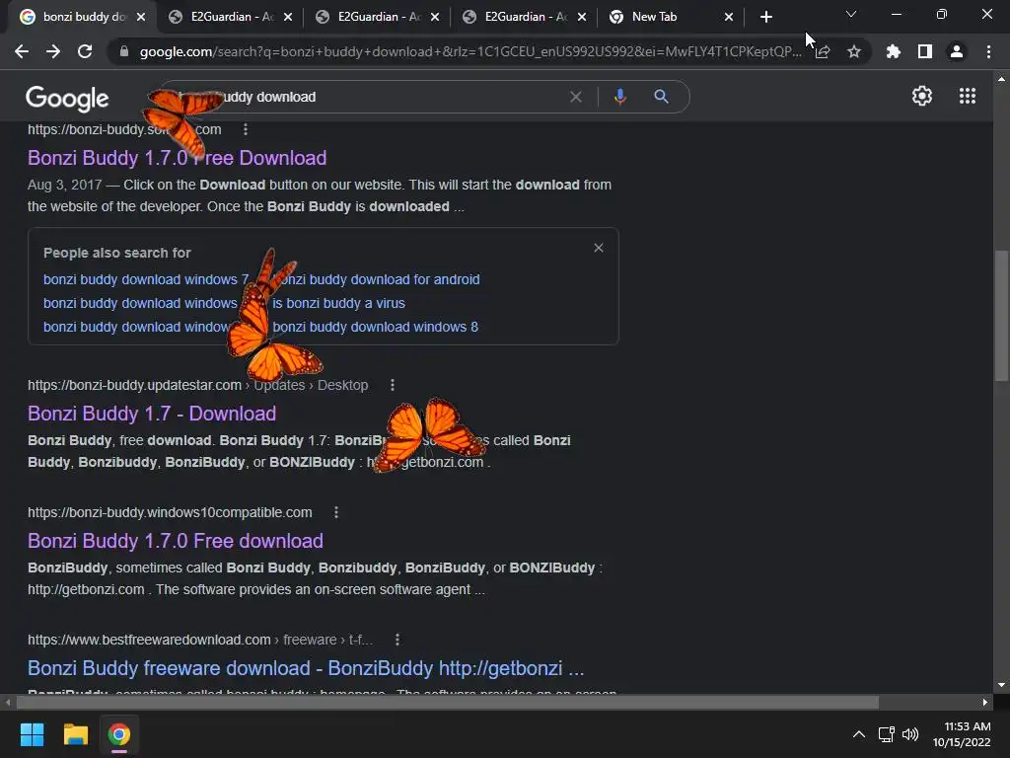This screenshot has width=1010, height=758.
Task: Dismiss the People also search for box
Action: pos(599,248)
